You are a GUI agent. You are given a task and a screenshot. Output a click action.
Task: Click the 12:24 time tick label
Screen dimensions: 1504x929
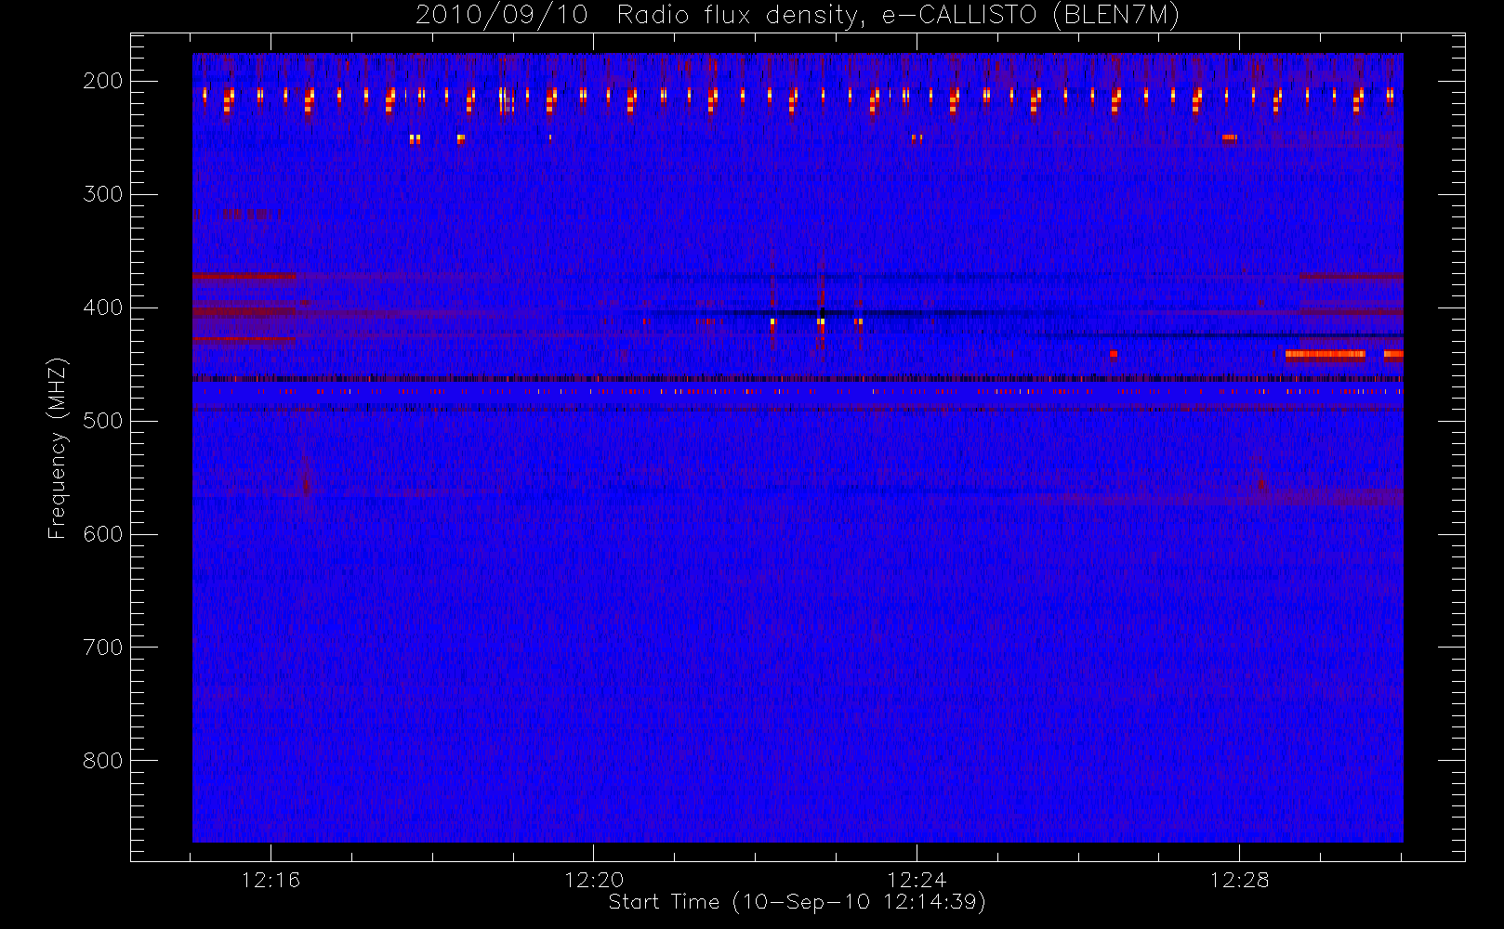917,880
